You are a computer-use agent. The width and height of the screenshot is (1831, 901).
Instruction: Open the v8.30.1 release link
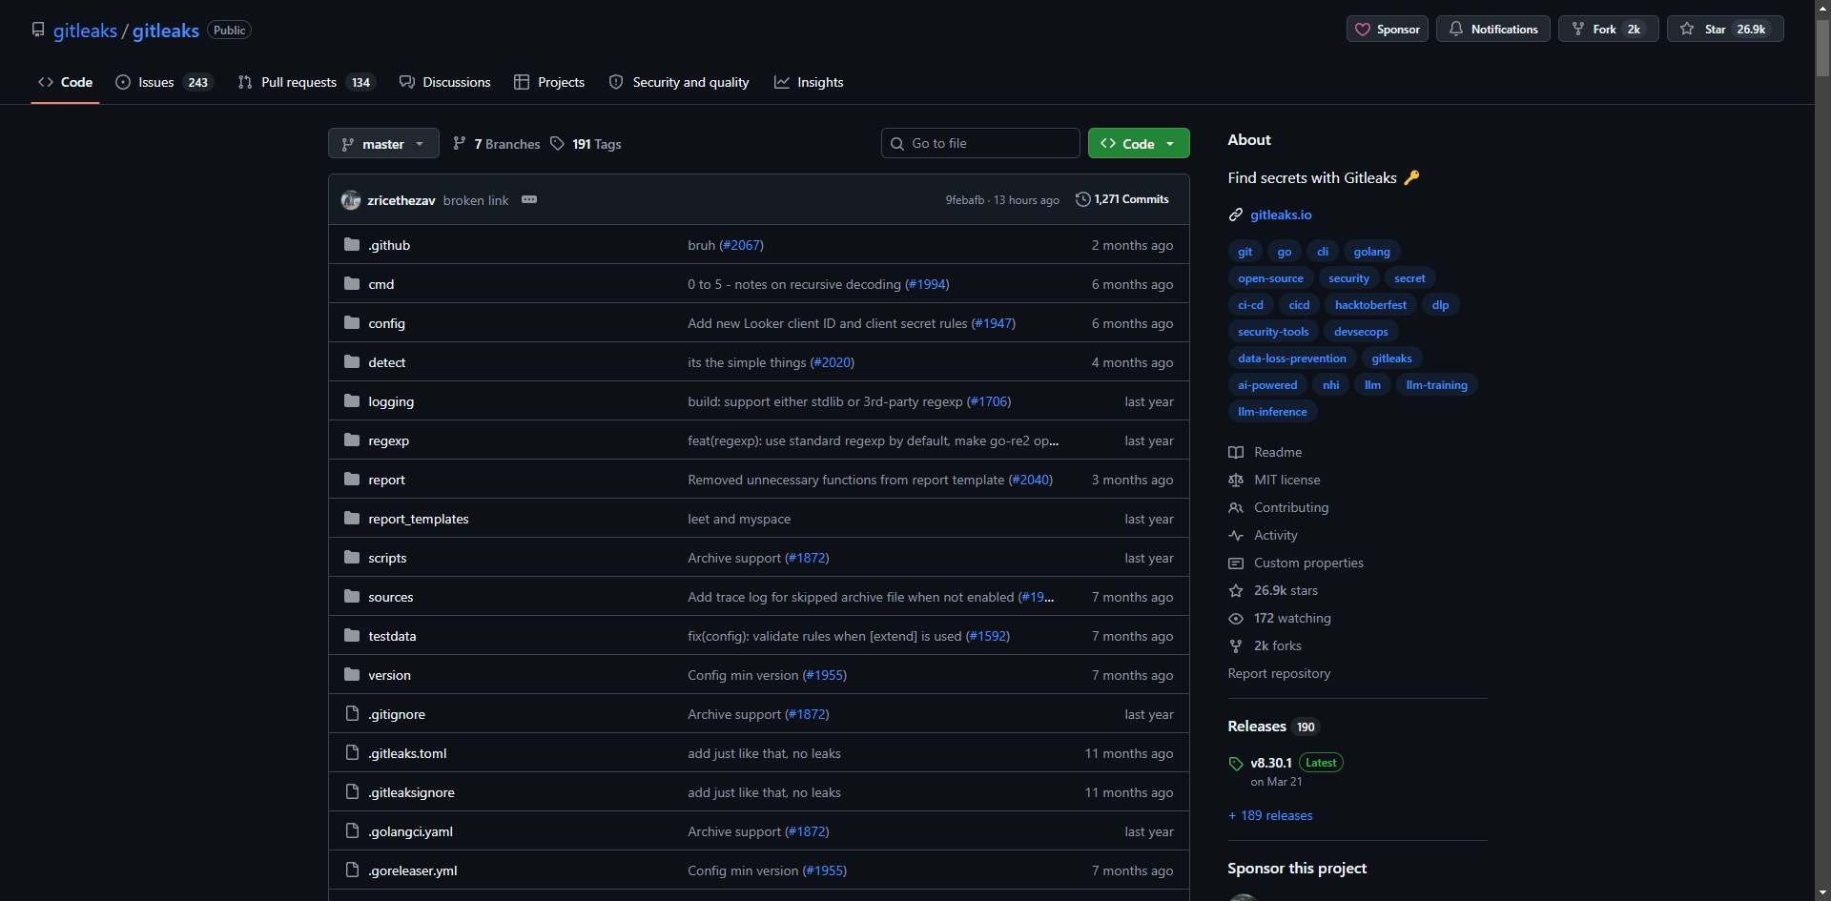click(x=1271, y=763)
